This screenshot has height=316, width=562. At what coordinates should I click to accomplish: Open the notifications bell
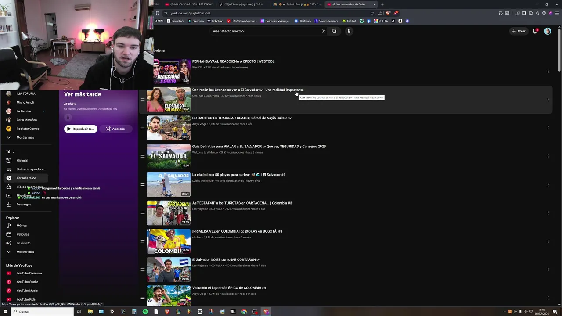pyautogui.click(x=535, y=31)
